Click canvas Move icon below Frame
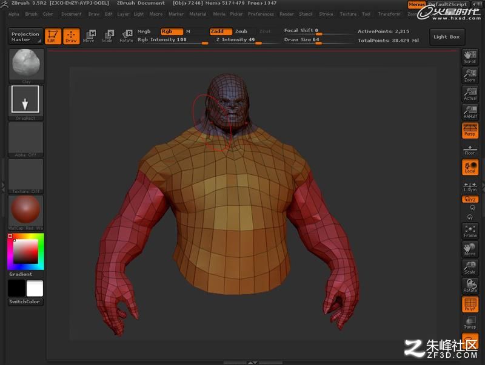The height and width of the screenshot is (365, 485). [x=470, y=249]
